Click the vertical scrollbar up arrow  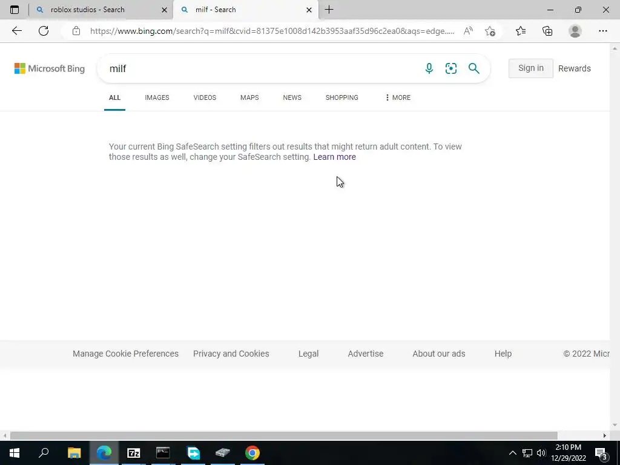point(615,48)
